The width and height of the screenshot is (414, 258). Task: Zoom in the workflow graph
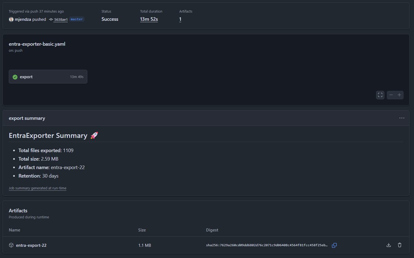(399, 95)
